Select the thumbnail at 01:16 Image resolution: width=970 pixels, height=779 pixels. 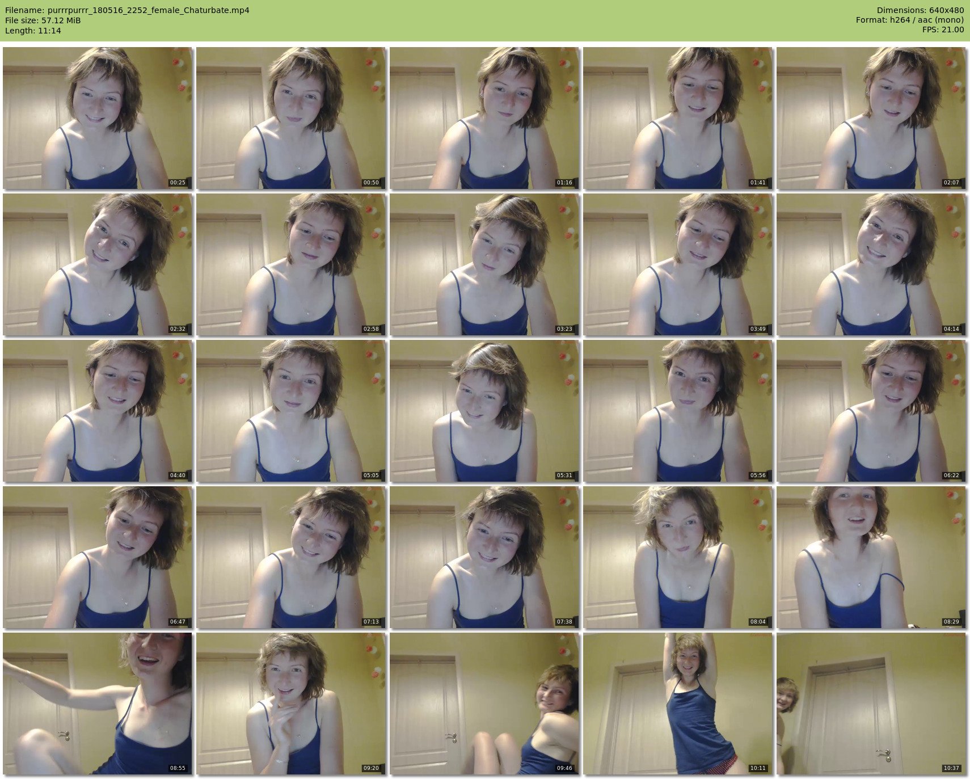point(484,118)
